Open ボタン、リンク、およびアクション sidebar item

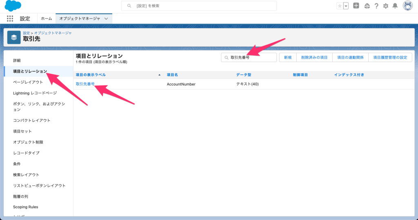[x=39, y=107]
